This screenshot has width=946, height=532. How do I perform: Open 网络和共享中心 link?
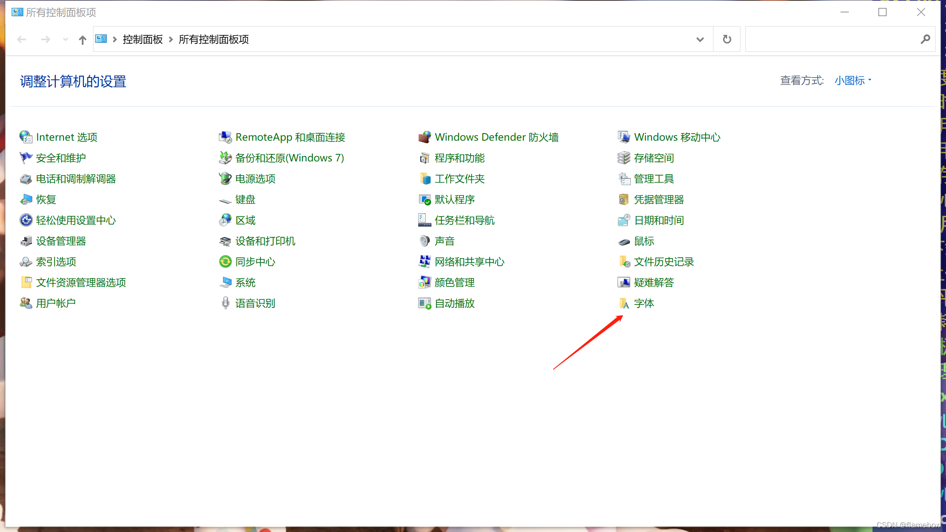click(470, 262)
